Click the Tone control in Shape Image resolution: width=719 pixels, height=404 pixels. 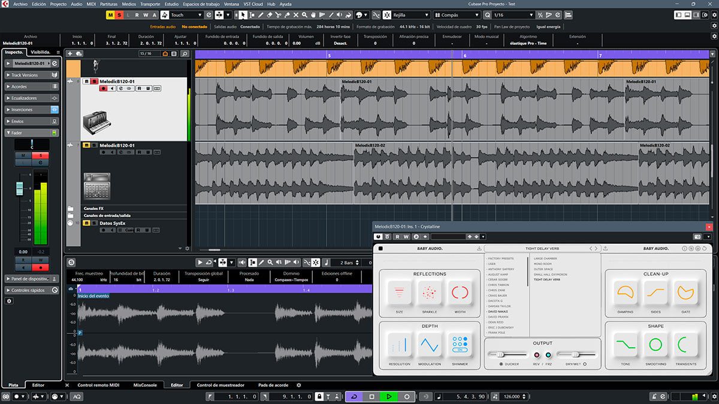pos(625,345)
